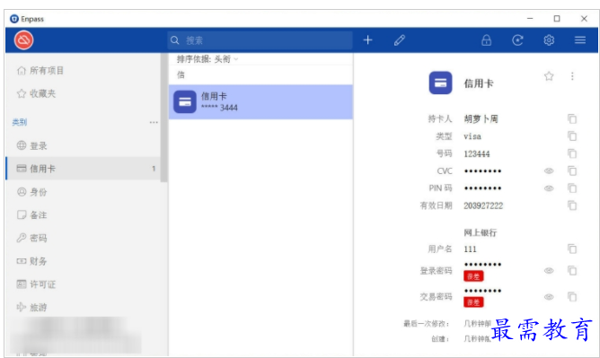Click the 网上银行 section heading
600x358 pixels.
click(481, 232)
